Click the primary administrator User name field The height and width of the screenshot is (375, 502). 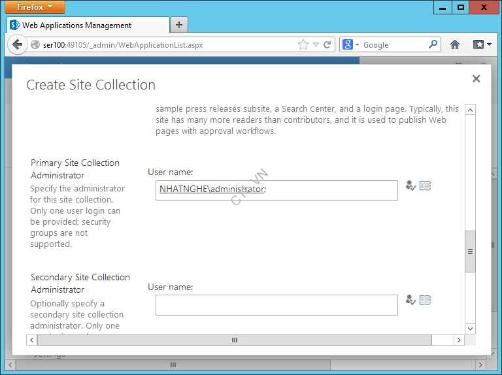pyautogui.click(x=276, y=190)
